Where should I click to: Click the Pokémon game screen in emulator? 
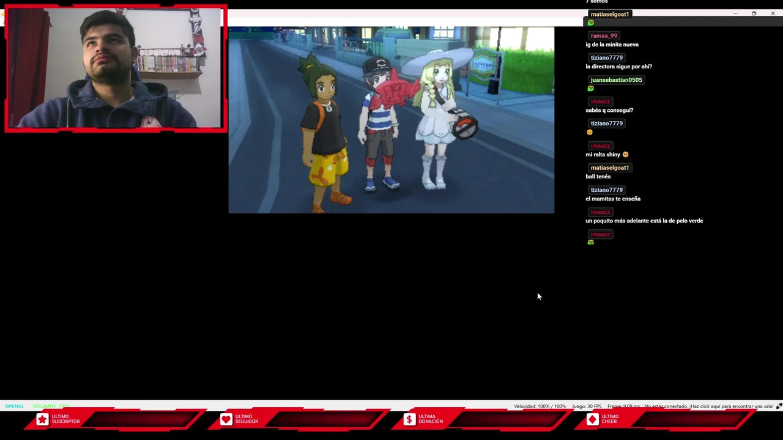point(391,120)
